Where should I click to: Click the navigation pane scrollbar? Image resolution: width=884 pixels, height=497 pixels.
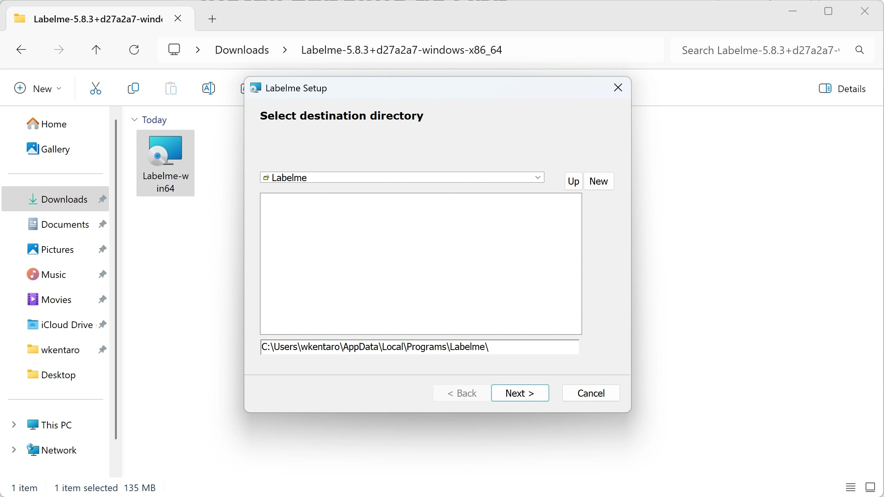[116, 279]
